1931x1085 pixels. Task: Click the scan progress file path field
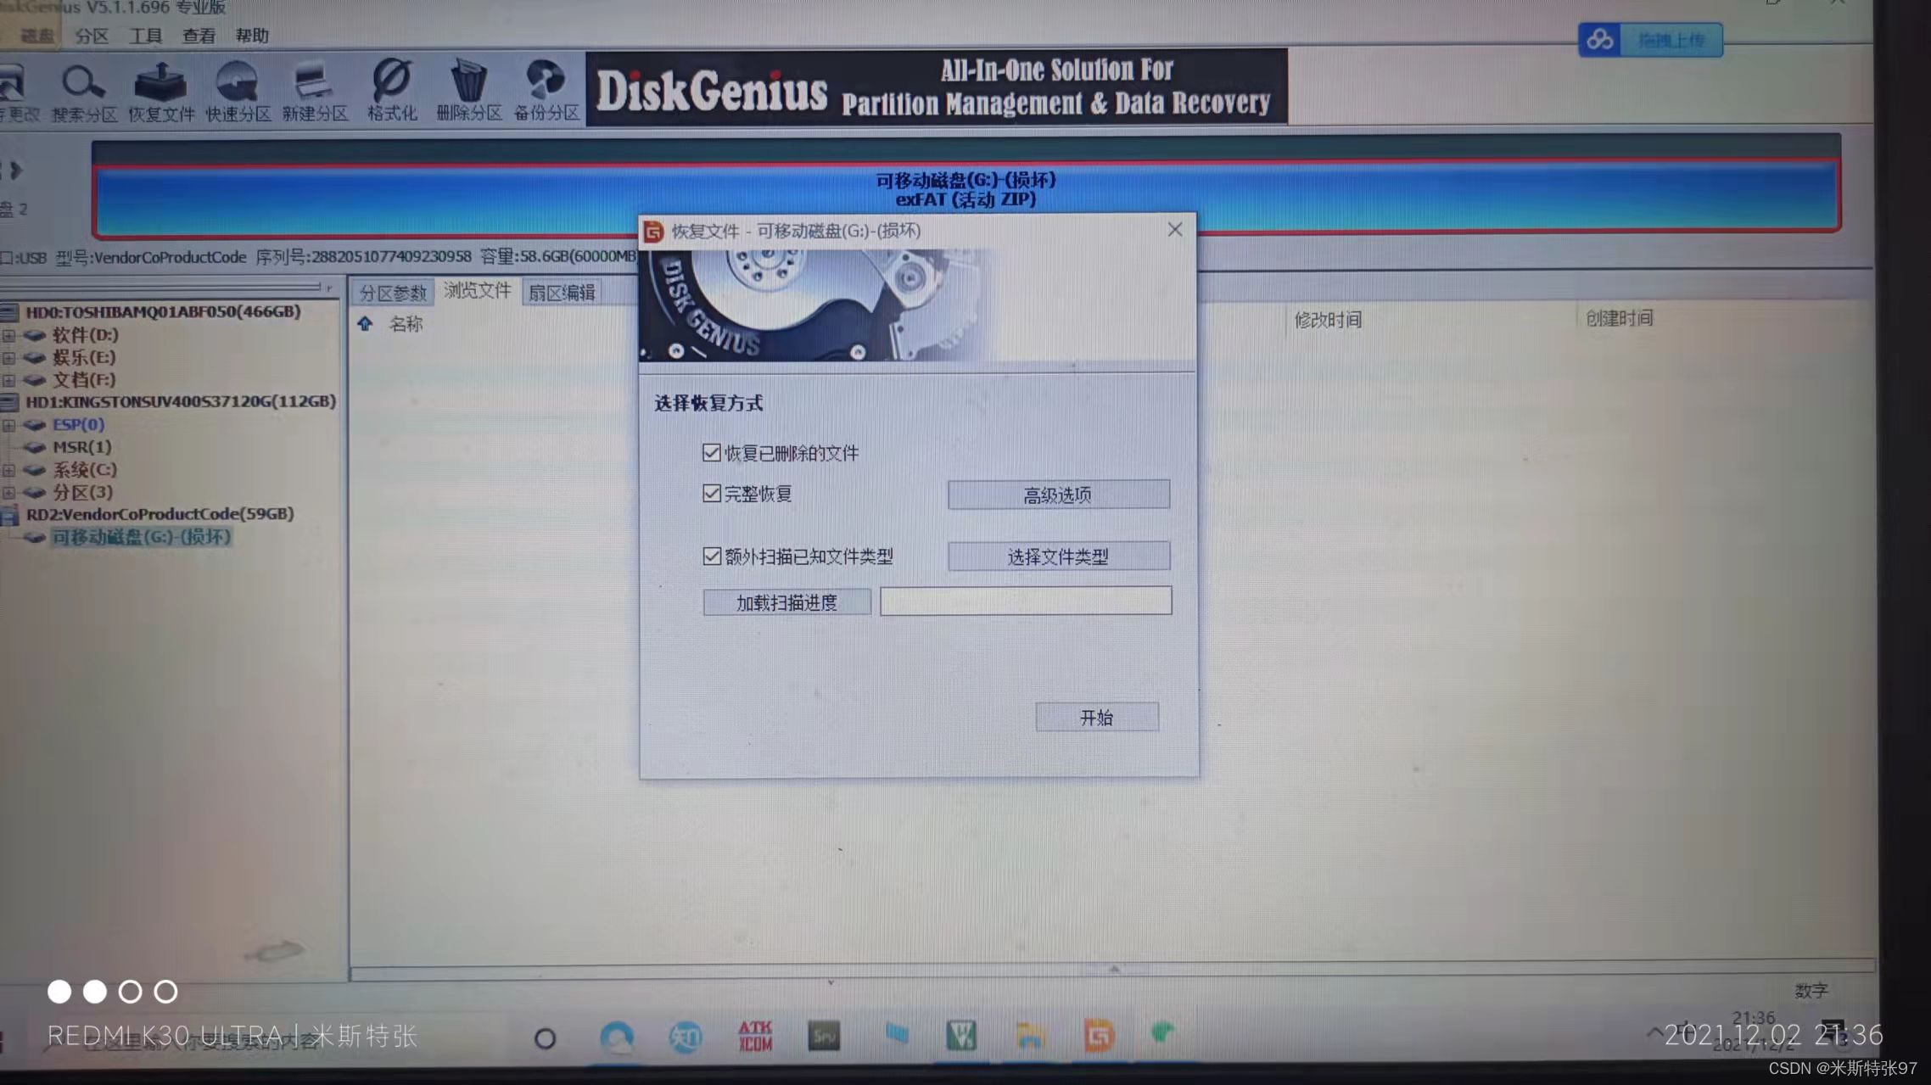[1025, 601]
